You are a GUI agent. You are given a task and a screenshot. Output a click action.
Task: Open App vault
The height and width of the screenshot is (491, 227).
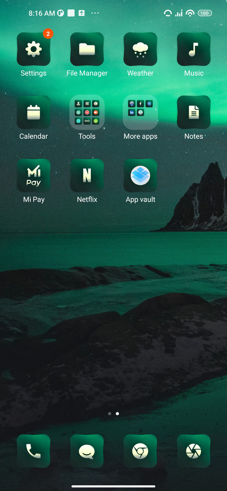click(x=140, y=175)
